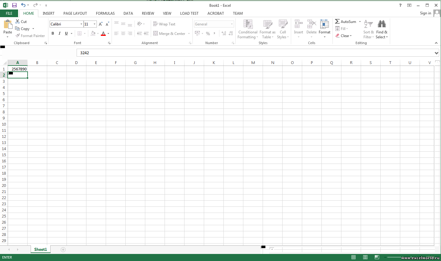Viewport: 441px width, 261px height.
Task: Apply the red font color
Action: [103, 33]
